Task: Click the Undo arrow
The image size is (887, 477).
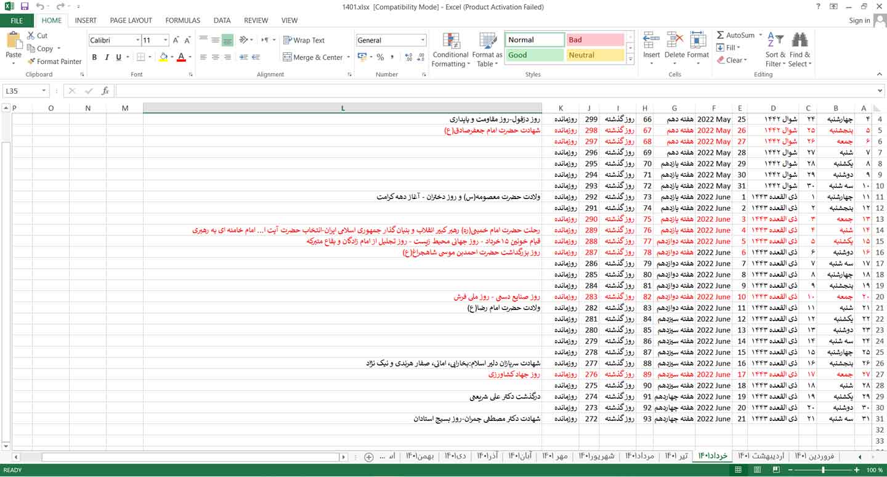Action: 40,7
